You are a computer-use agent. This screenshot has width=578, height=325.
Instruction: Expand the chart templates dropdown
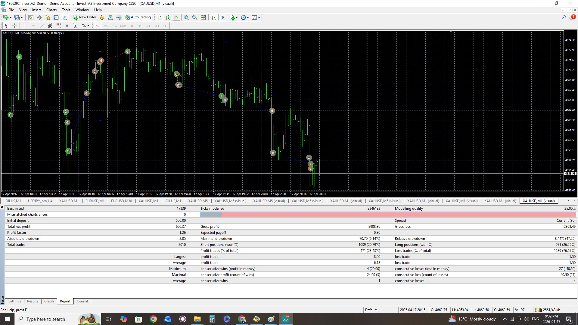(x=259, y=17)
